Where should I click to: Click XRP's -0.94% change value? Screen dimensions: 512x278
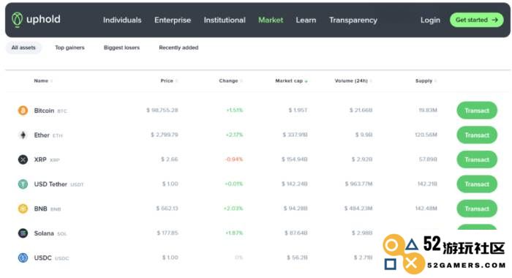[x=234, y=159]
